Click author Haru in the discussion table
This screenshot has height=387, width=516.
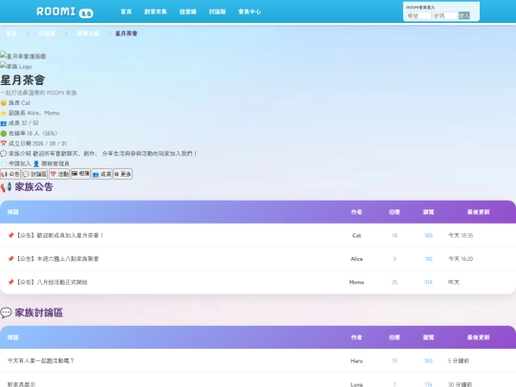(x=356, y=360)
